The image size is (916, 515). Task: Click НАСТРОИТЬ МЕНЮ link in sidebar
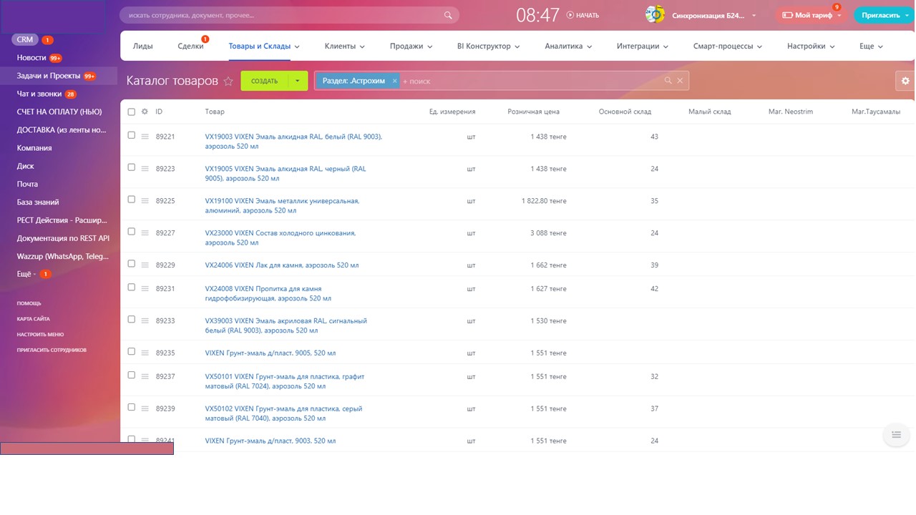(40, 335)
